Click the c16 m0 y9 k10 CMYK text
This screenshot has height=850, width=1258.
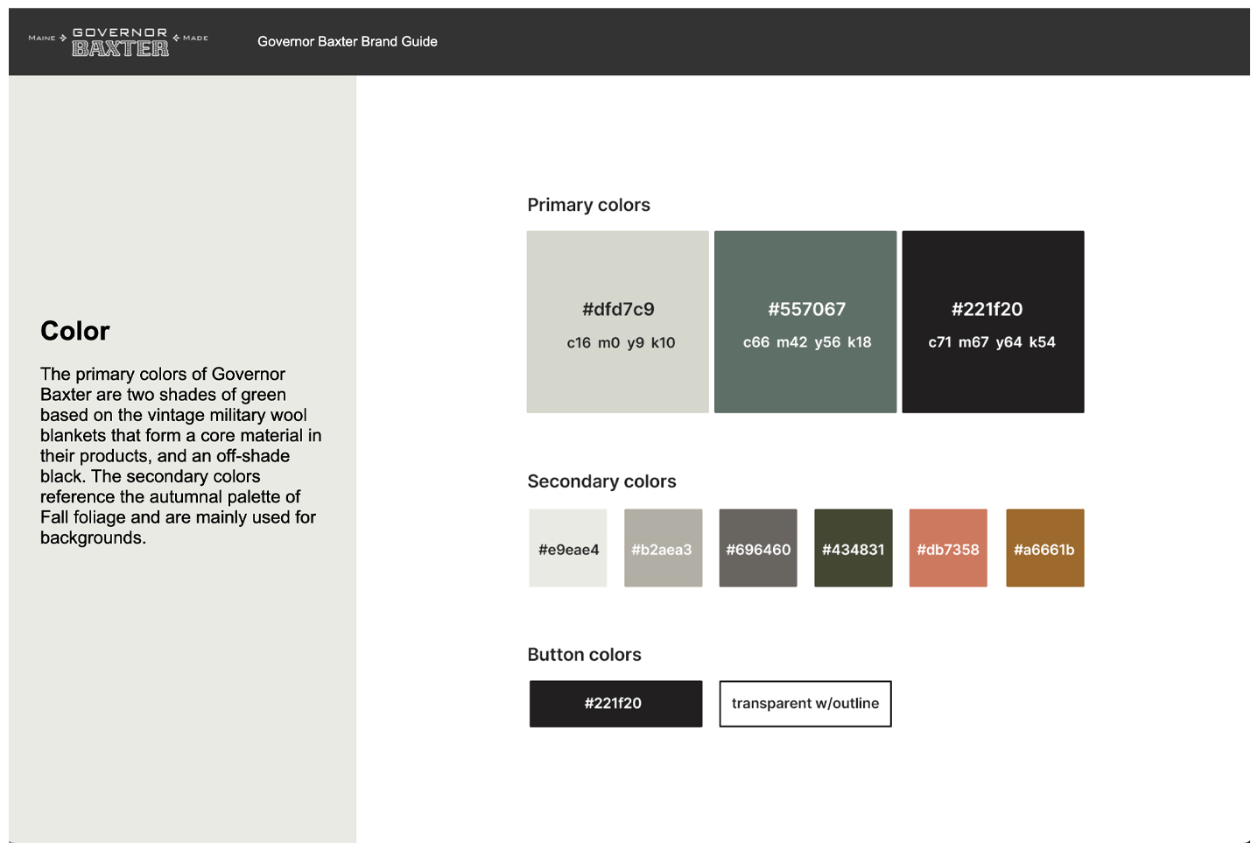621,343
